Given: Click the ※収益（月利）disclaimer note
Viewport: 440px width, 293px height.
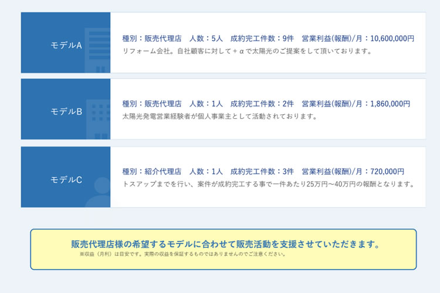Looking at the screenshot, I should 182,254.
